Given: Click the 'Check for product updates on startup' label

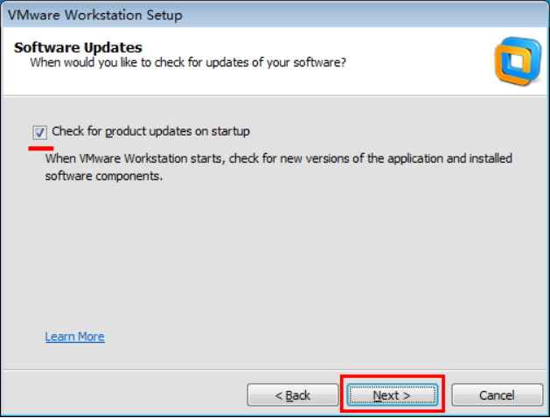Looking at the screenshot, I should coord(150,131).
